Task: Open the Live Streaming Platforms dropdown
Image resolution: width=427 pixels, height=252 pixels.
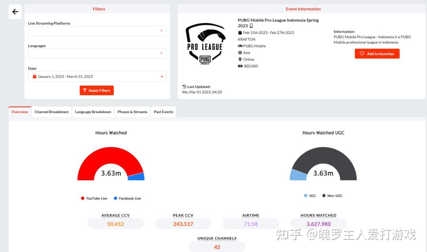Action: click(x=97, y=31)
